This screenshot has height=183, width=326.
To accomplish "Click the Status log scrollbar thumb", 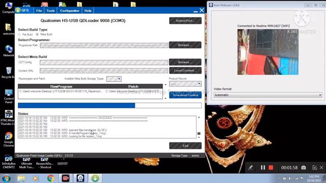I will [199, 133].
